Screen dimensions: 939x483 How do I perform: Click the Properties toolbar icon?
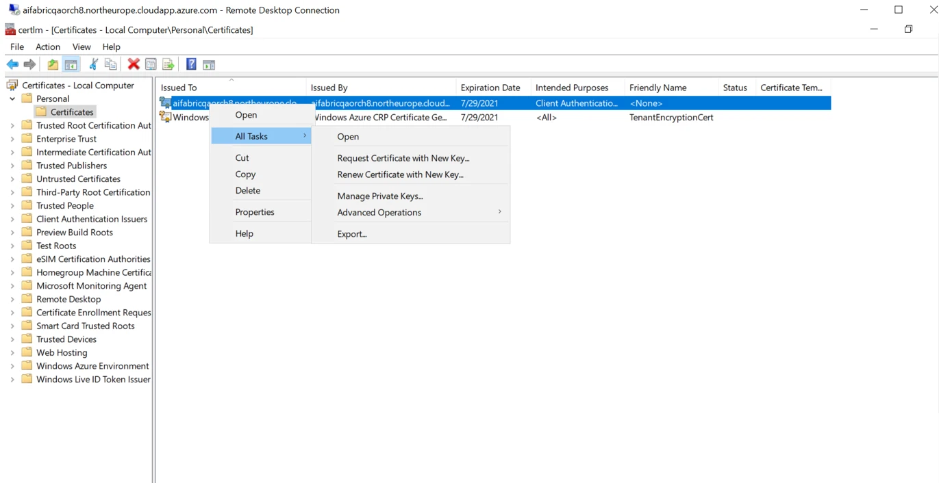click(151, 64)
